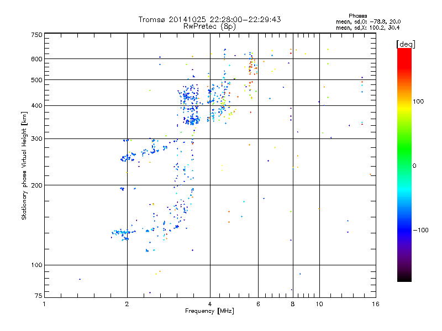Image resolution: width=442 pixels, height=331 pixels.
Task: Click the "Phases" header text
Action: pyautogui.click(x=357, y=16)
